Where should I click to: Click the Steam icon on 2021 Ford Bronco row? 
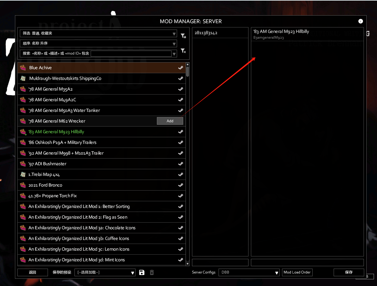pos(181,185)
